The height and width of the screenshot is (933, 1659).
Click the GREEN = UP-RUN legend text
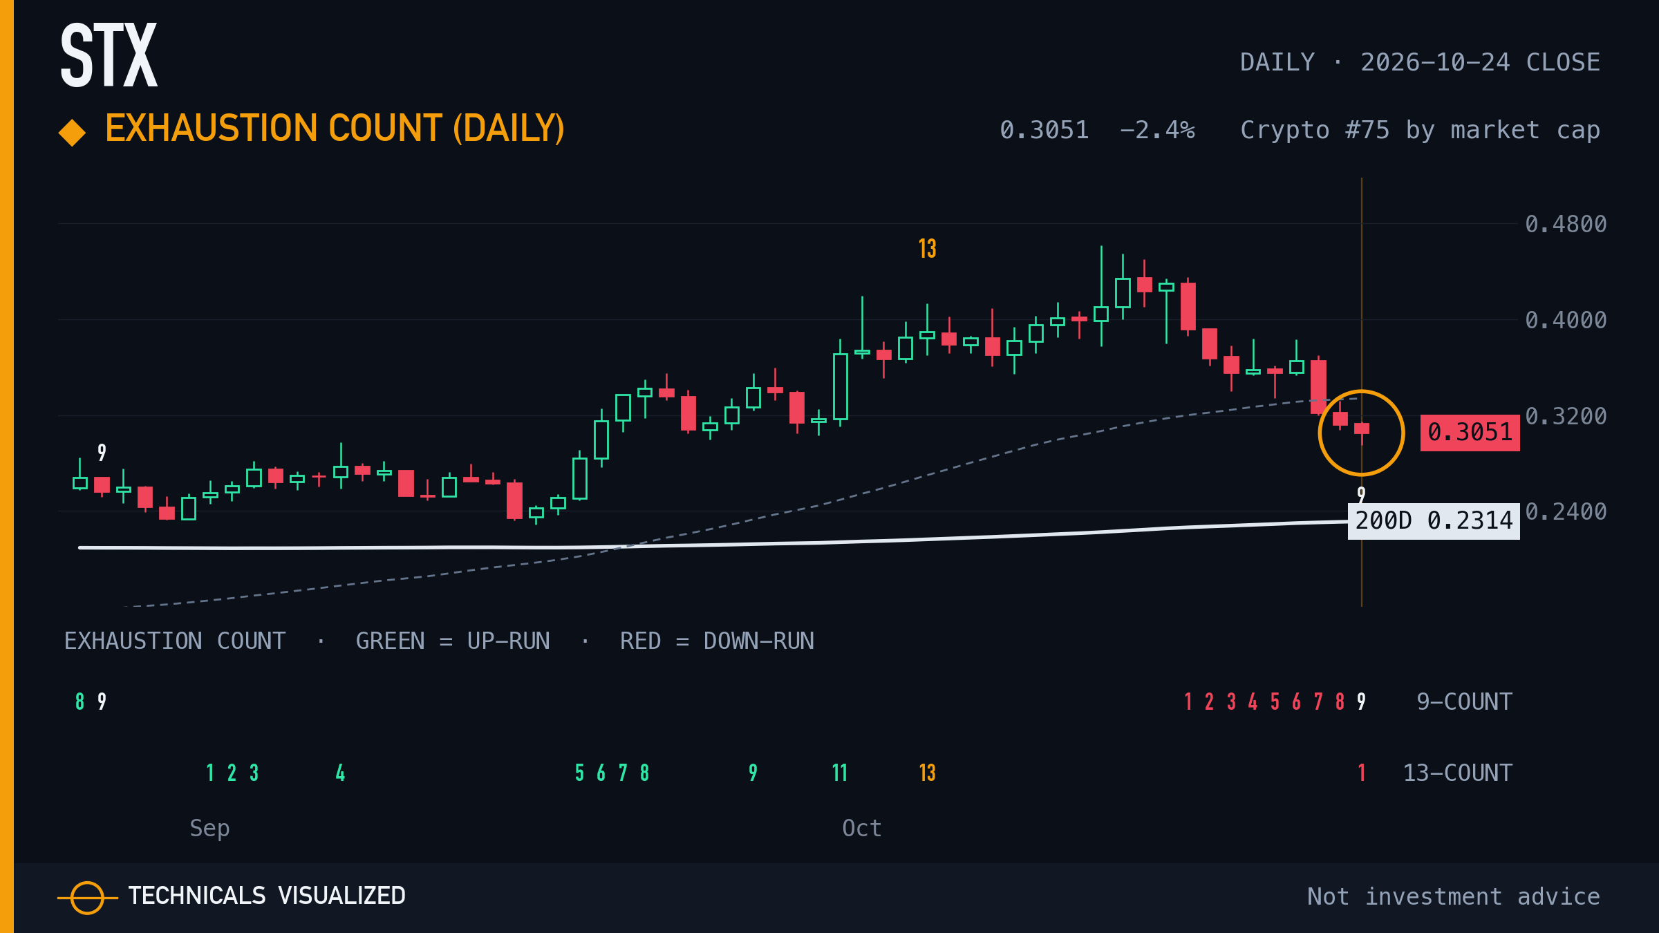(x=453, y=641)
